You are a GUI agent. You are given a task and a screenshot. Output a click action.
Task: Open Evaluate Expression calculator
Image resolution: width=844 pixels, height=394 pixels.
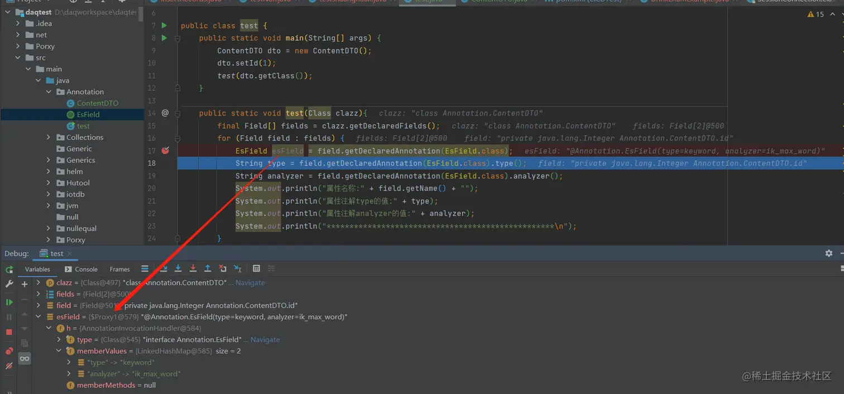pyautogui.click(x=257, y=269)
